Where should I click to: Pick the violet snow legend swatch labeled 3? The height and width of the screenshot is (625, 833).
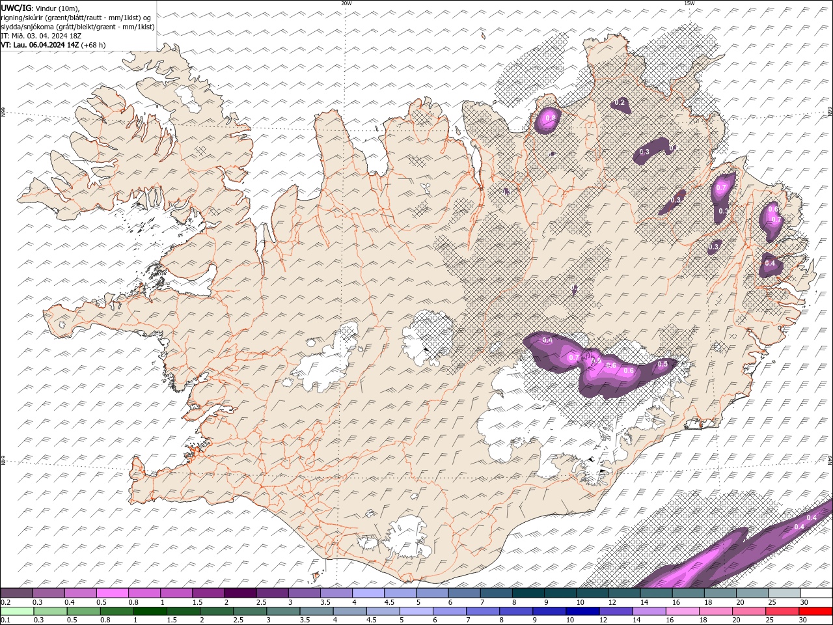304,593
